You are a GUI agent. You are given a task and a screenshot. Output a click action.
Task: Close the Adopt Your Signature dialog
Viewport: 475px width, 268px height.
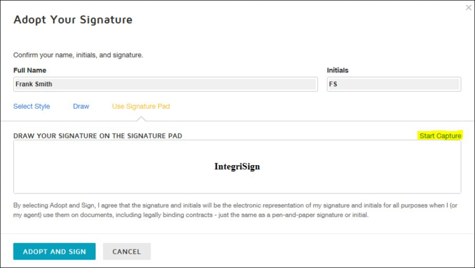tap(468, 8)
